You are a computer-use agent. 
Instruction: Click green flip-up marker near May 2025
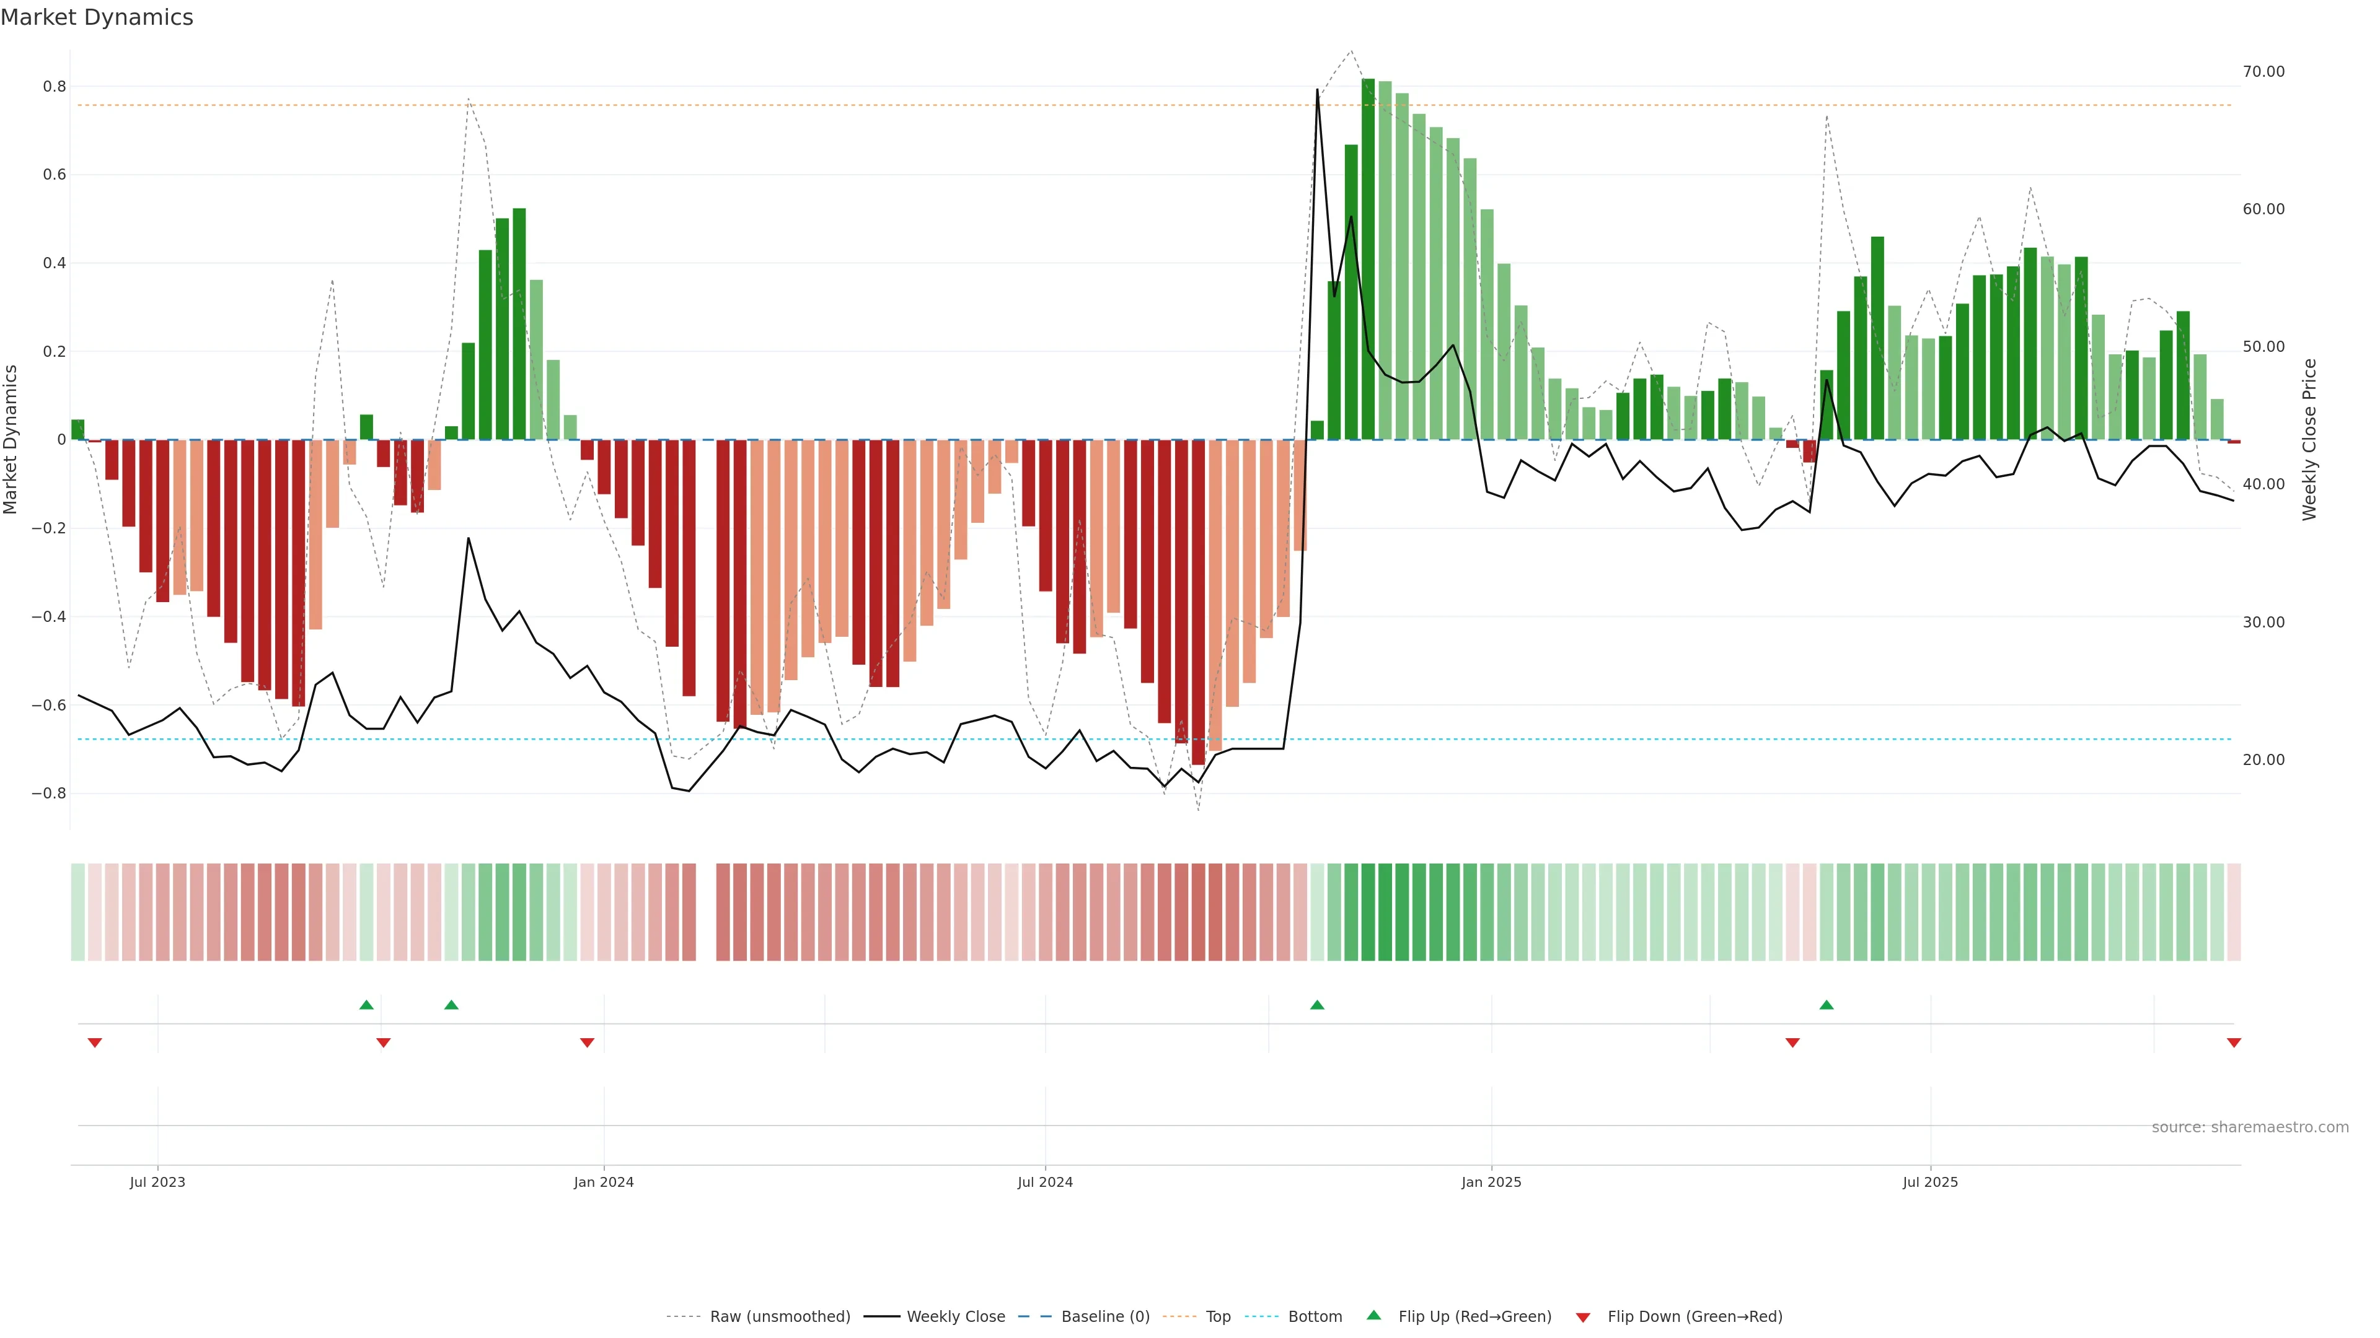1827,1005
